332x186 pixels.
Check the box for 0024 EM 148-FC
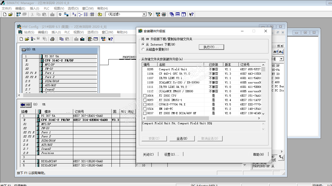coord(145,109)
